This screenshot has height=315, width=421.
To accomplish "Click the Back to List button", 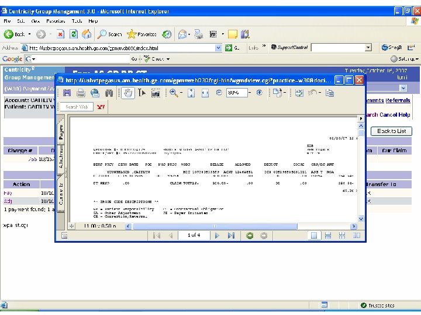I will (391, 131).
